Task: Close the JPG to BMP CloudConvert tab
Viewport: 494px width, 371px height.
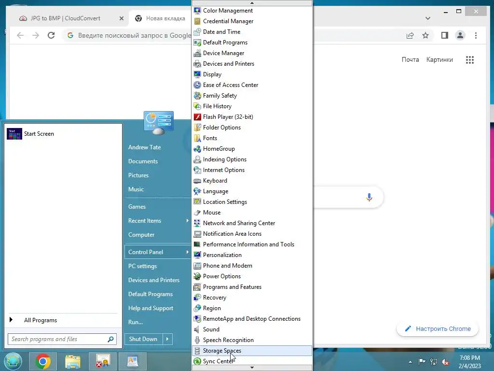Action: coord(121,19)
